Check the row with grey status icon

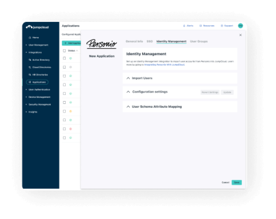64,67
